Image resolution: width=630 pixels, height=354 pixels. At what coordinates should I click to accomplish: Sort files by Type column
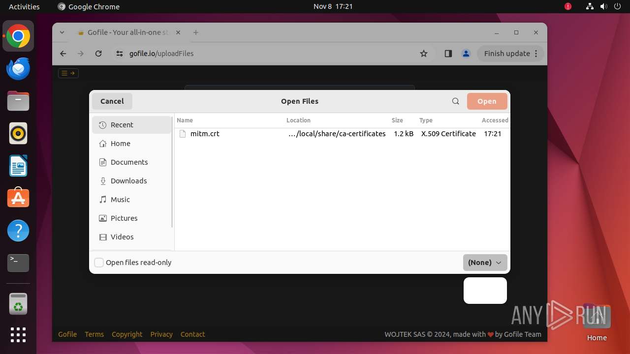426,120
